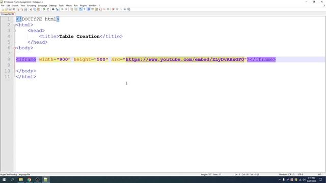Open the File menu
This screenshot has width=326, height=183.
click(3, 6)
